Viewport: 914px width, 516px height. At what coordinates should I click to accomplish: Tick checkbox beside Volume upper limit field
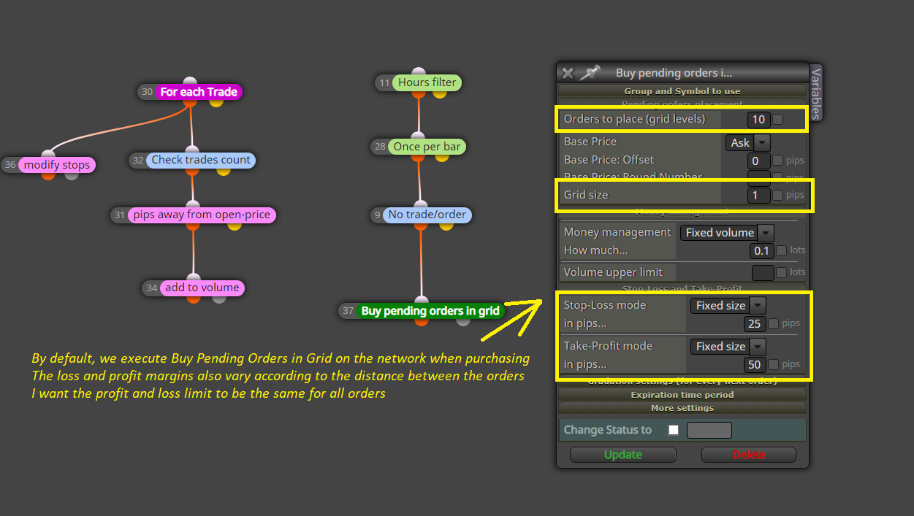pos(782,272)
